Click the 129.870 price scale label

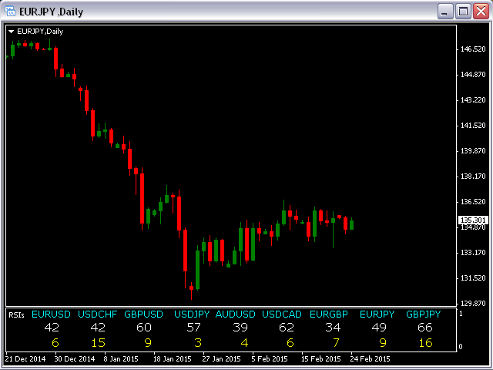pyautogui.click(x=473, y=304)
